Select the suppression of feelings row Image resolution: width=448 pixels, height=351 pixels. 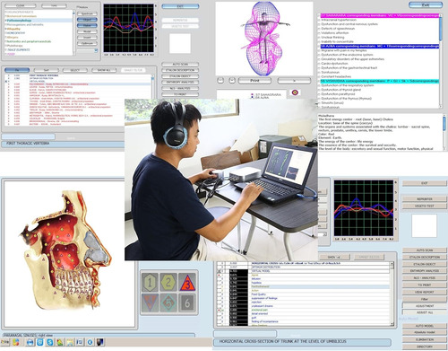(x=303, y=298)
